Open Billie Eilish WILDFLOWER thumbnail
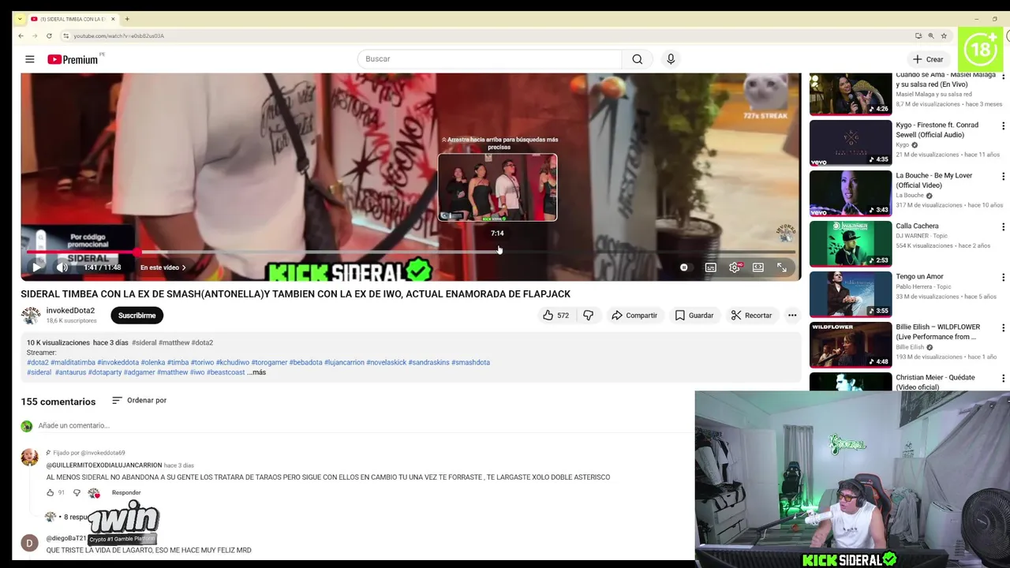Screen dimensions: 1010x568 coord(851,345)
